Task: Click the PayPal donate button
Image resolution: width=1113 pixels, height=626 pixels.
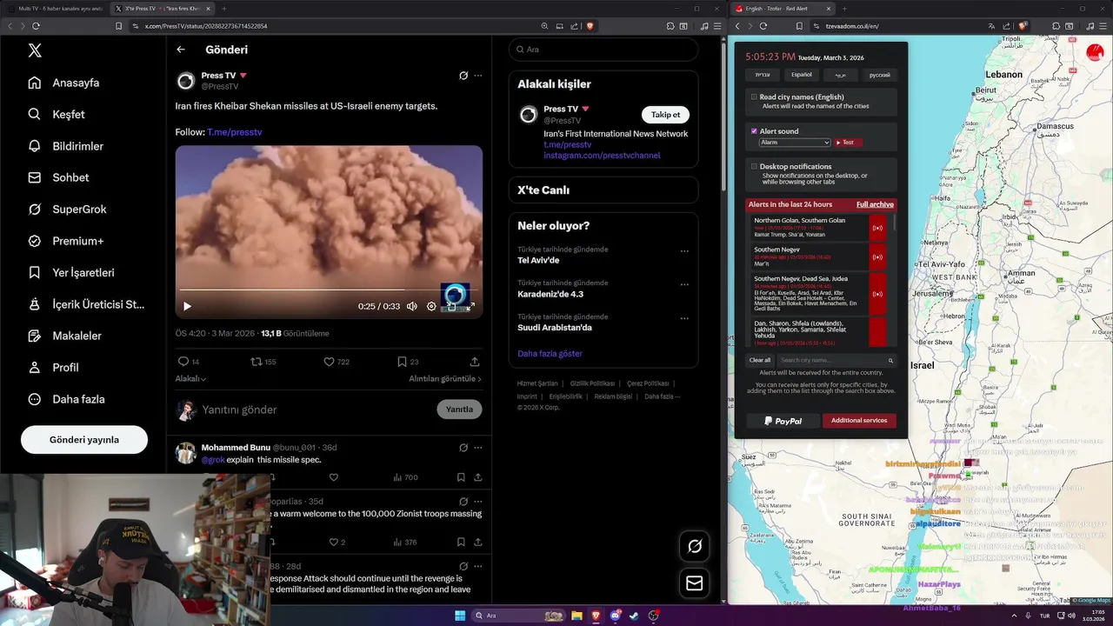Action: coord(783,421)
